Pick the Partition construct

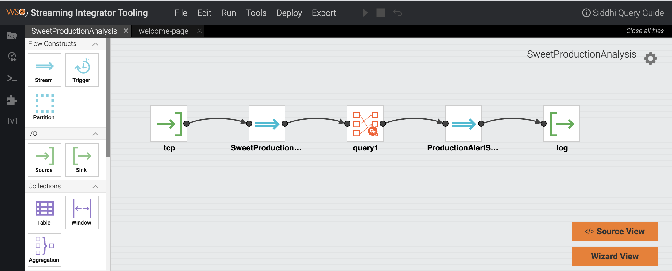[x=44, y=107]
